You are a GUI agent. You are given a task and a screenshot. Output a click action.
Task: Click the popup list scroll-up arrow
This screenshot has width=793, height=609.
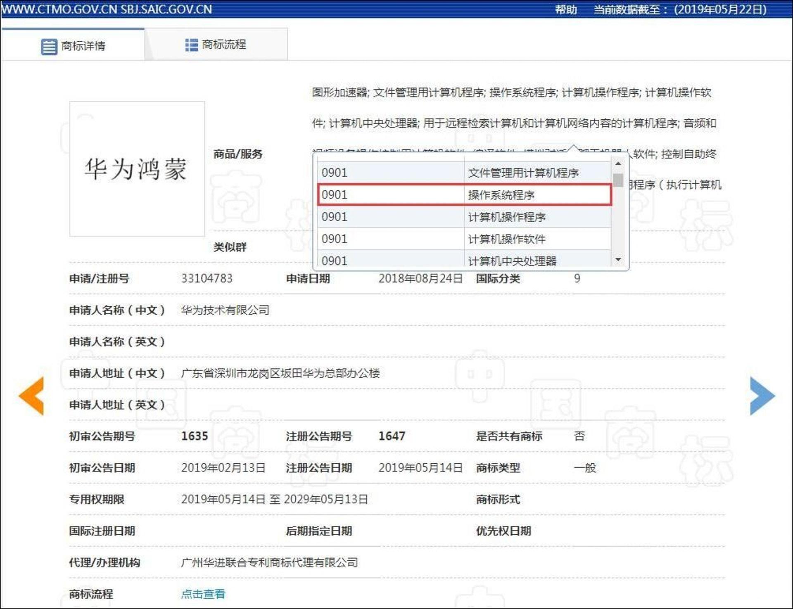pyautogui.click(x=618, y=164)
